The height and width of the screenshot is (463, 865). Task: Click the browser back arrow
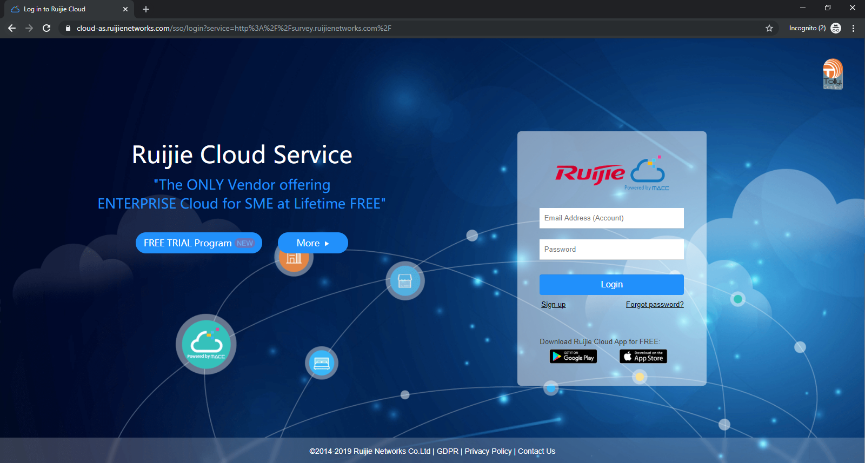click(12, 28)
